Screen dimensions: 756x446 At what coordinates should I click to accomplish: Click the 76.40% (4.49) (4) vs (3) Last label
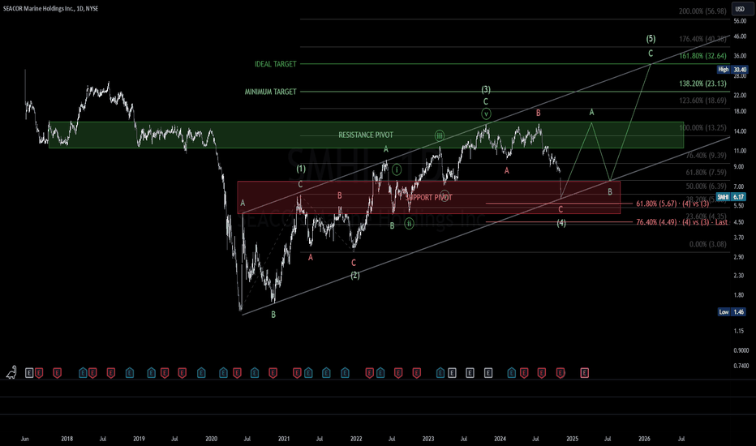pyautogui.click(x=681, y=222)
